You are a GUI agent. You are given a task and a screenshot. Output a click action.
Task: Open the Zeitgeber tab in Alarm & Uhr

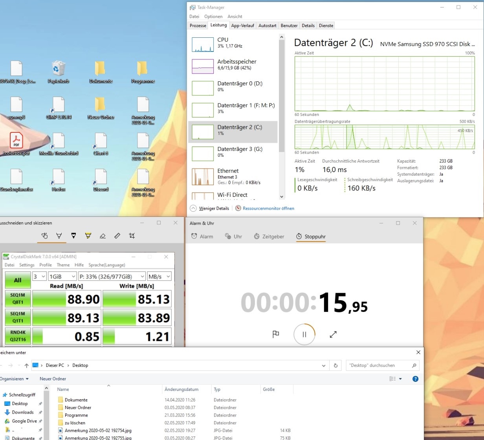tap(269, 236)
